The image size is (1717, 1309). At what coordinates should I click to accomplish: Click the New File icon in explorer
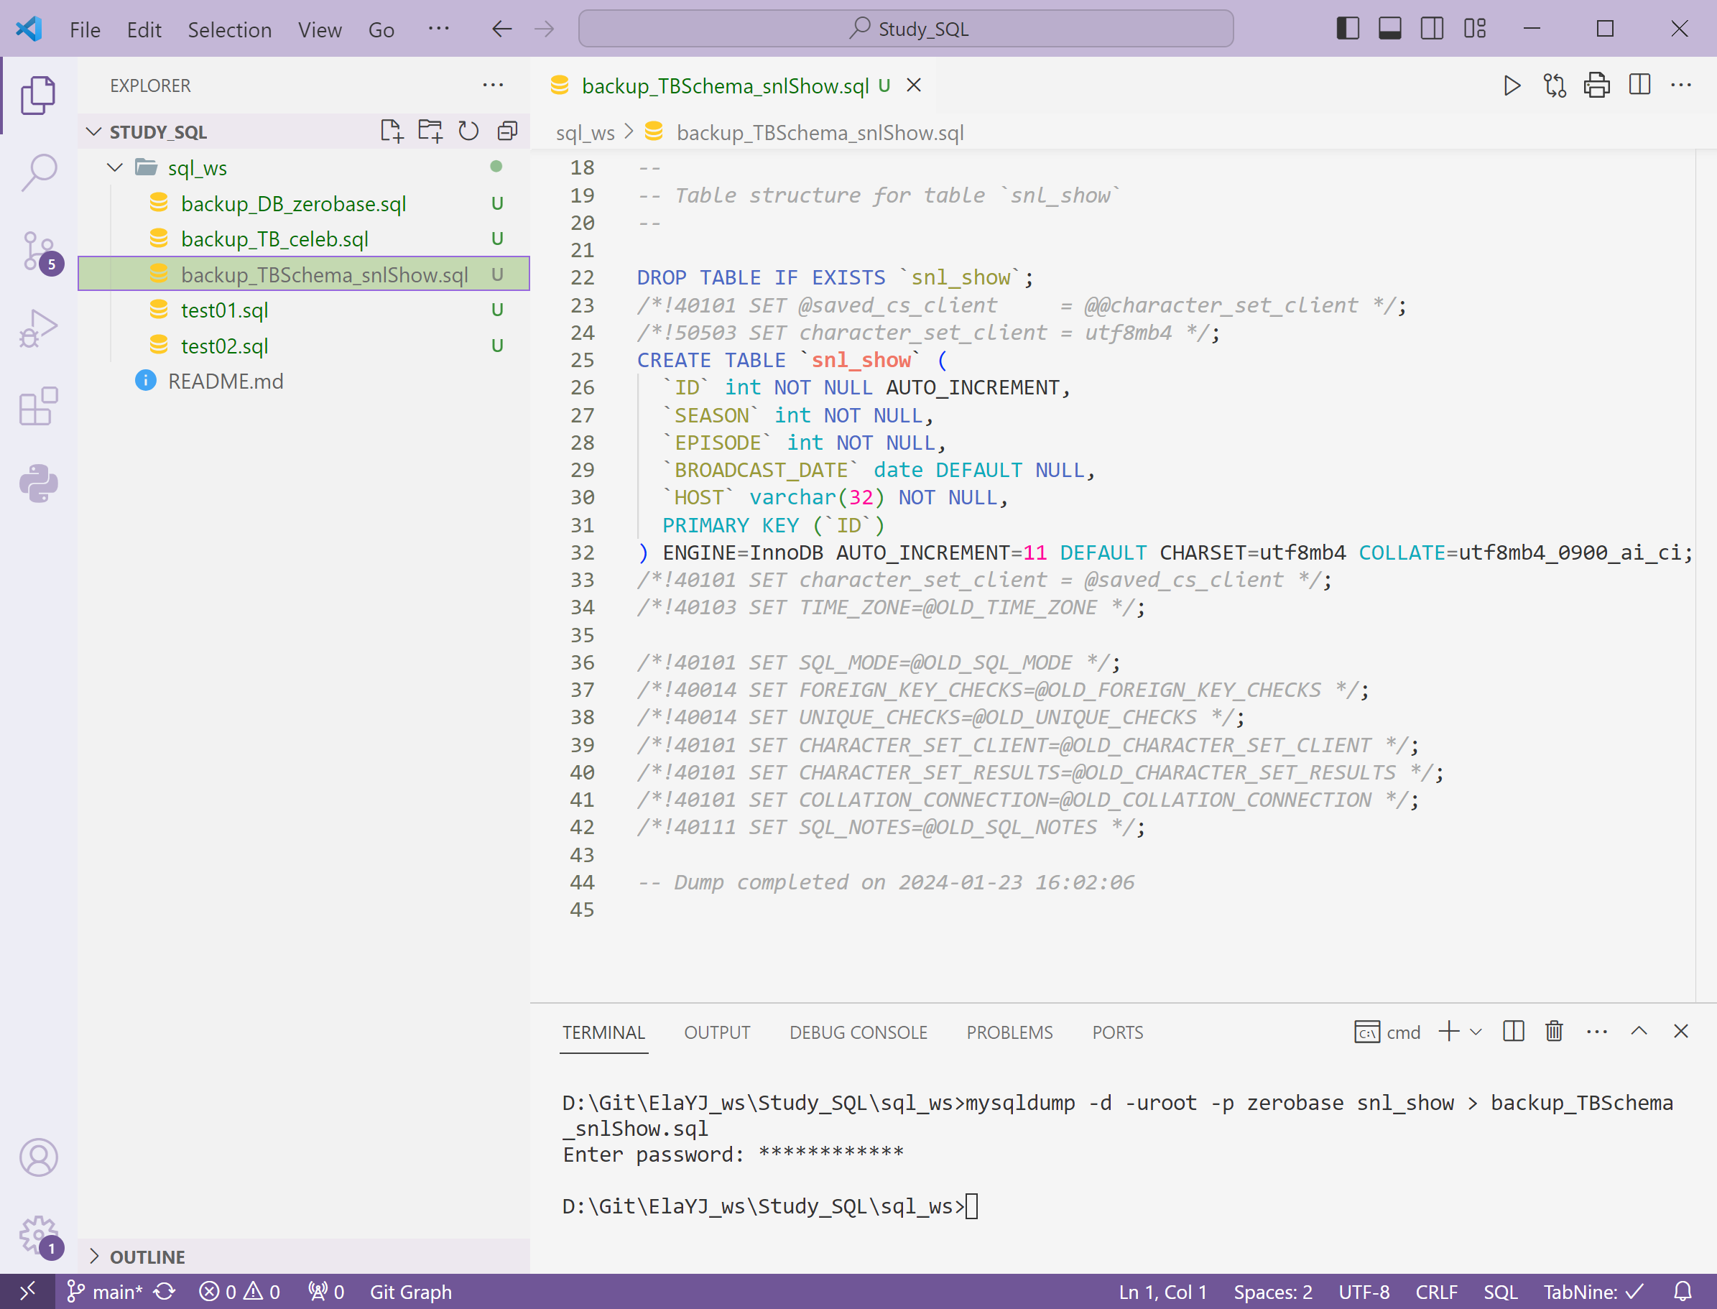pos(391,131)
